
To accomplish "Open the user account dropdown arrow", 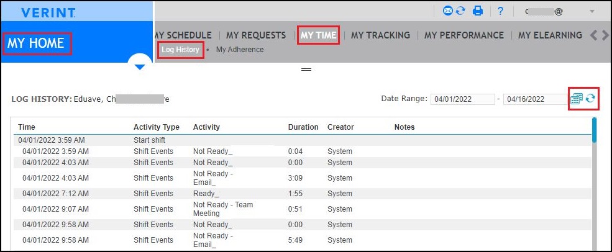I will click(x=591, y=11).
